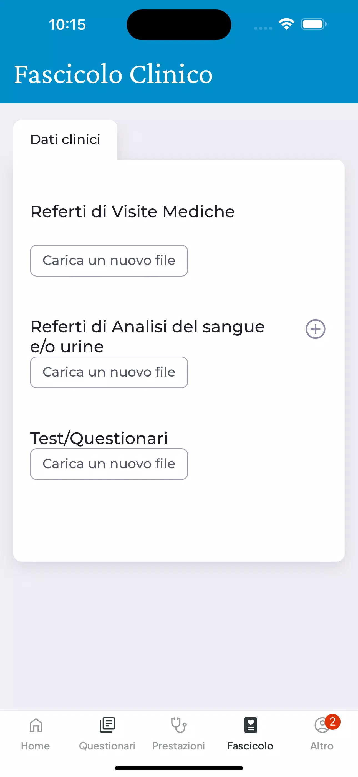Upload a new file under Visite Mediche

[109, 261]
